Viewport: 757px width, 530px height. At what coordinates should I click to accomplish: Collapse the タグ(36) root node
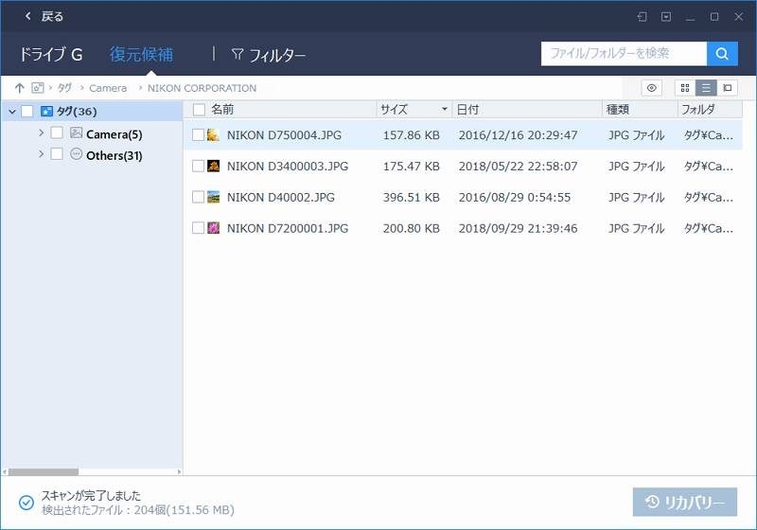pos(11,112)
